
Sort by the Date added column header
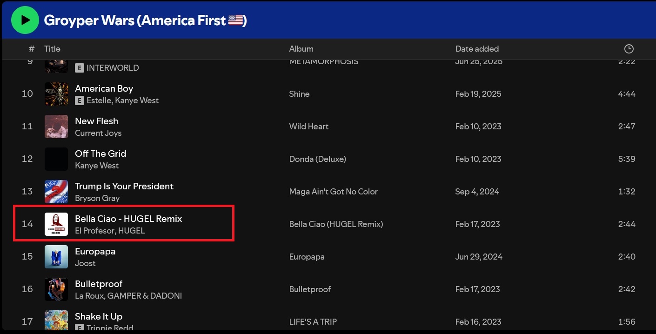pos(477,49)
